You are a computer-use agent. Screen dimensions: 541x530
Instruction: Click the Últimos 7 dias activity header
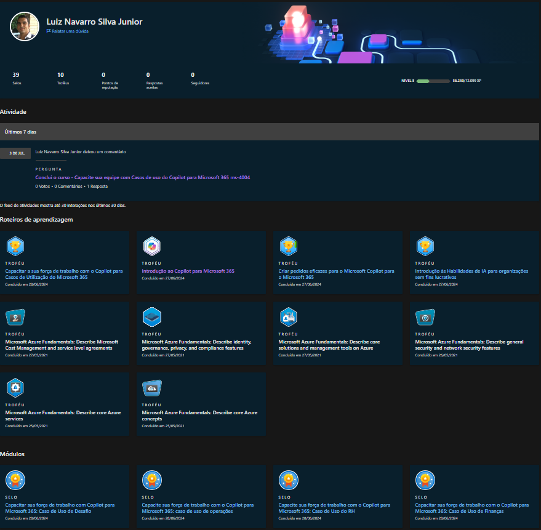point(270,132)
